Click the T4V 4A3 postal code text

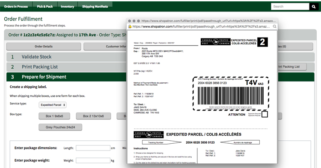[x=254, y=83]
